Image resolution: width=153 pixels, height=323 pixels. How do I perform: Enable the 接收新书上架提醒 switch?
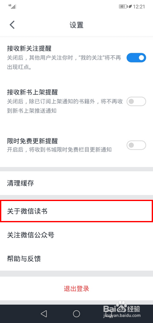(x=136, y=101)
